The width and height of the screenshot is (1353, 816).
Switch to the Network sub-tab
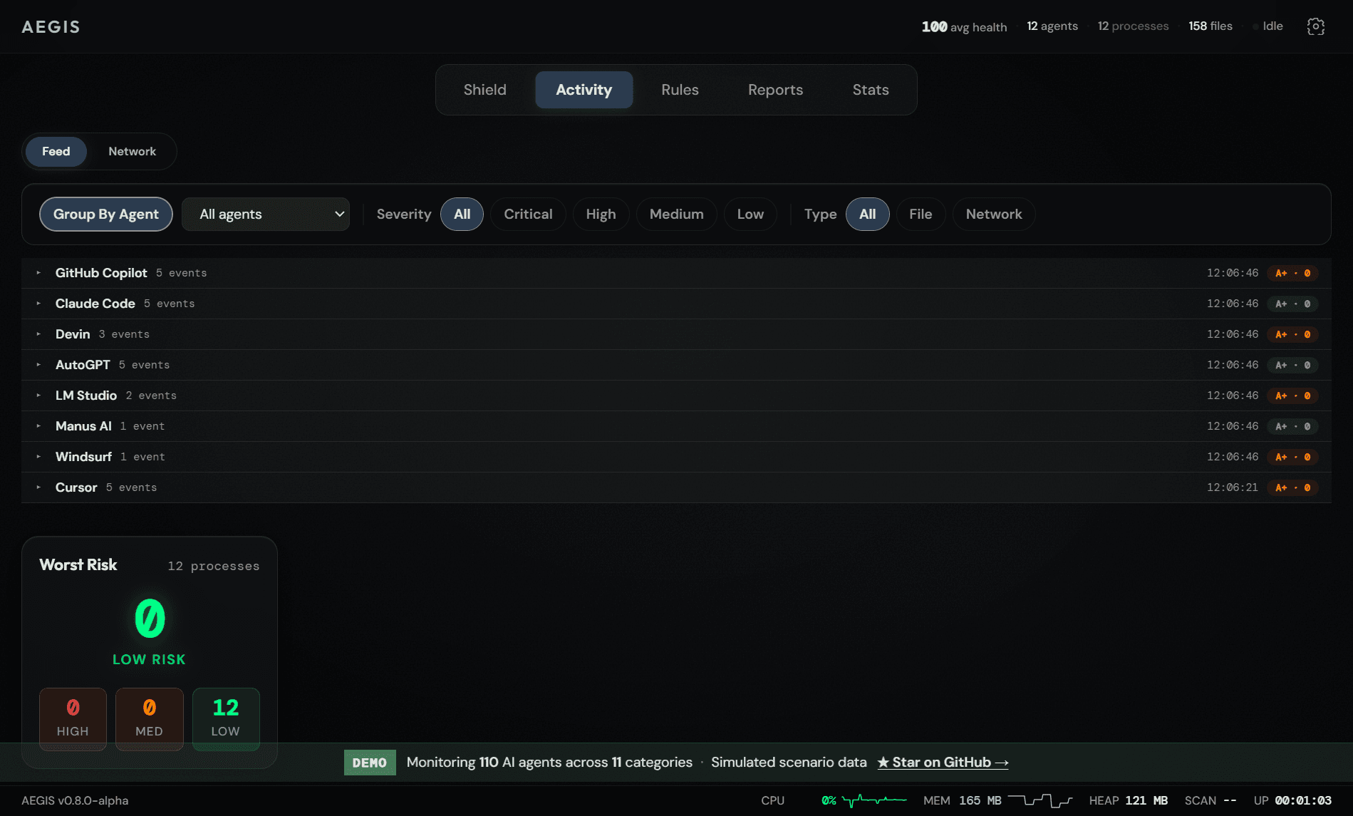pyautogui.click(x=132, y=151)
